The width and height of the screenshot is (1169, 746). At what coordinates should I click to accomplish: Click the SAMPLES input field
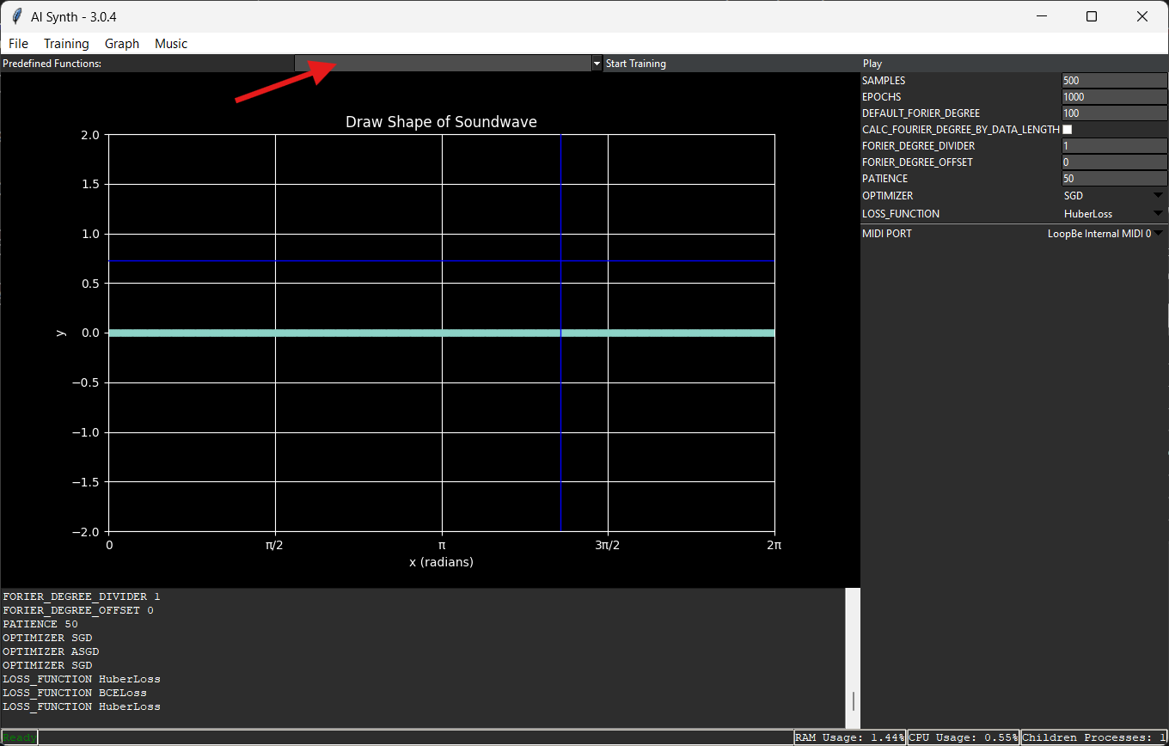1115,81
